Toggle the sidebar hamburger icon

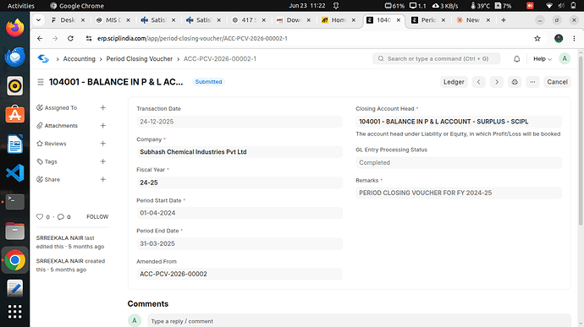(41, 82)
